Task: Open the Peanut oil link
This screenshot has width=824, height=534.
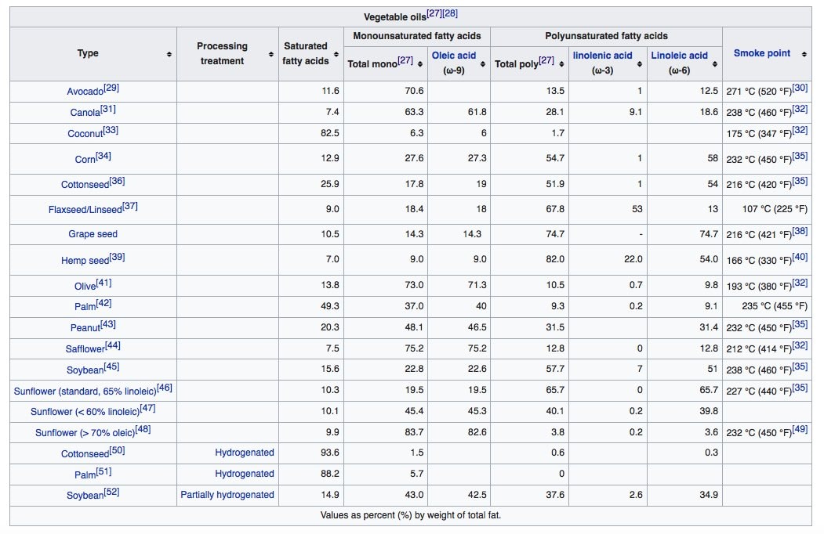Action: pos(85,327)
